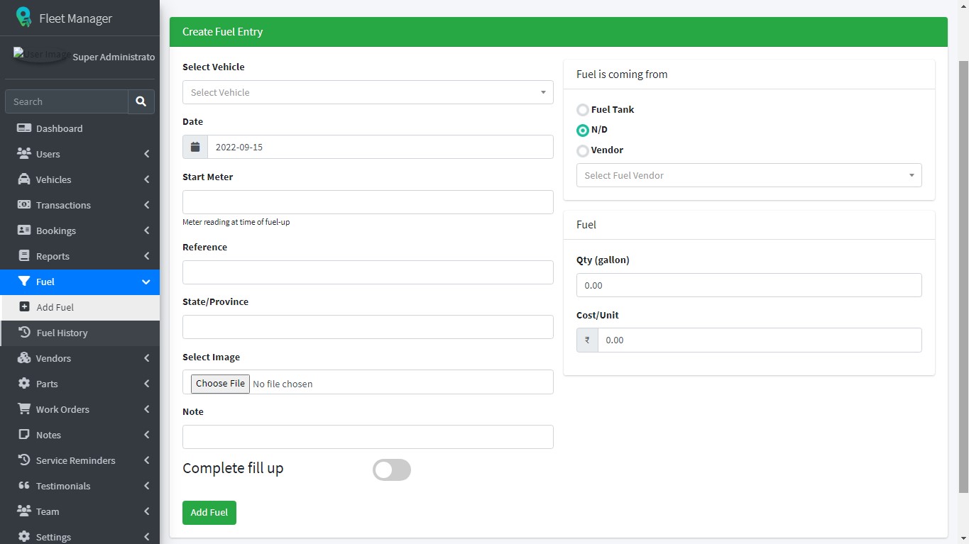Click the page vertical scrollbar
969x544 pixels.
(x=963, y=277)
